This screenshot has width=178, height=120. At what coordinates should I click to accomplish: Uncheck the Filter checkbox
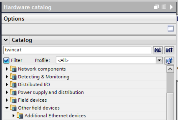(6, 60)
